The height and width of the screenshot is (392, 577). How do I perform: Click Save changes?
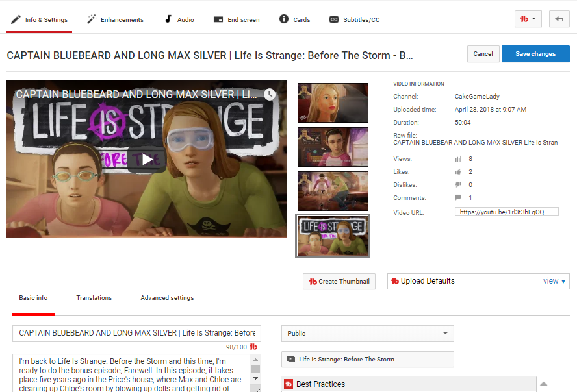click(535, 54)
